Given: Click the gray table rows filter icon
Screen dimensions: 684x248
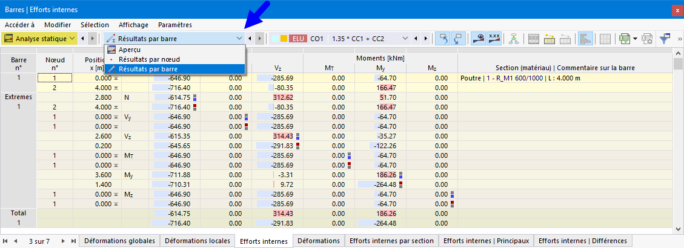Looking at the screenshot, I should coord(534,38).
